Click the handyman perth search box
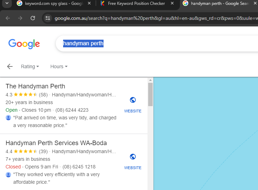 157,43
